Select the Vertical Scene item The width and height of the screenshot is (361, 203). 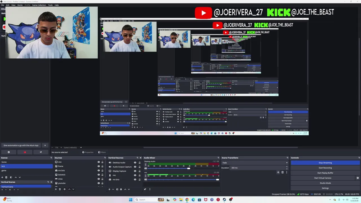[26, 187]
